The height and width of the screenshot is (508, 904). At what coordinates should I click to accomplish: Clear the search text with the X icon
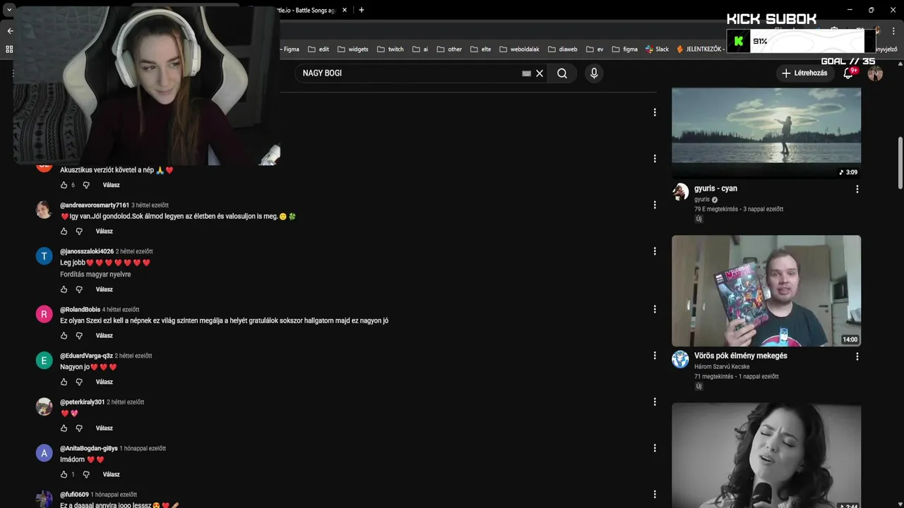(x=540, y=73)
